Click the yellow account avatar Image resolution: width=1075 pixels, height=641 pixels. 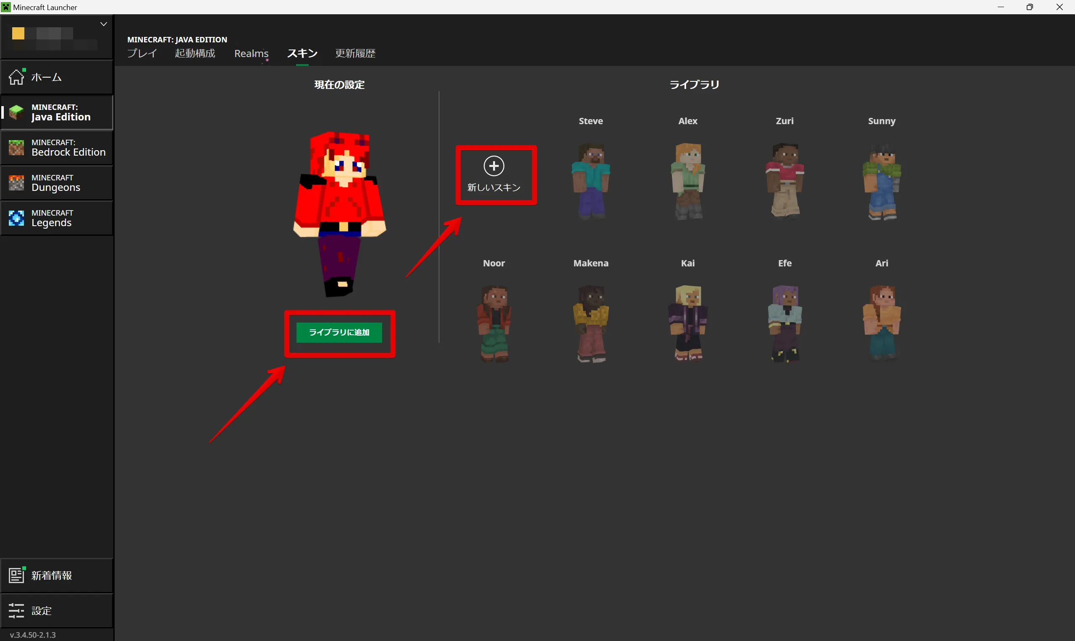pyautogui.click(x=18, y=34)
